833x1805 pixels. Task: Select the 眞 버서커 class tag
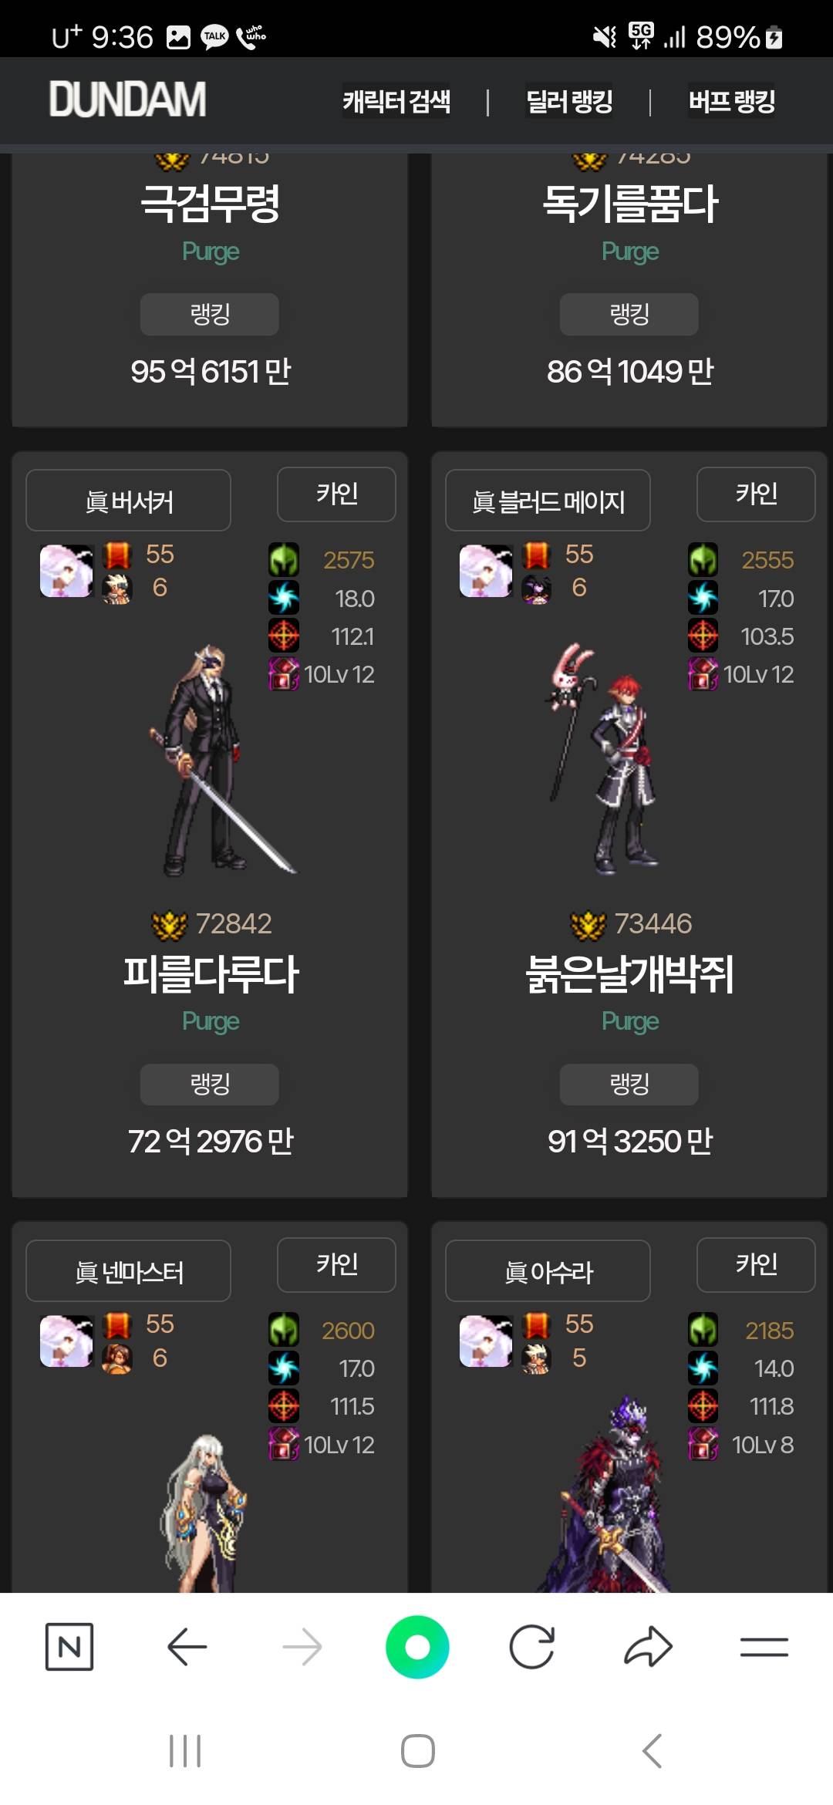128,501
